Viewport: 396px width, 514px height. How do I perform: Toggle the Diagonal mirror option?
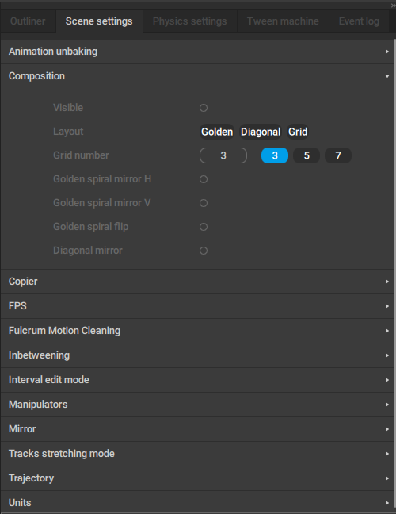[x=204, y=251]
